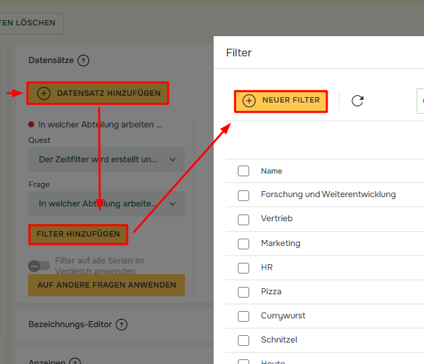Expand the Frage dropdown
The height and width of the screenshot is (364, 424).
(106, 203)
